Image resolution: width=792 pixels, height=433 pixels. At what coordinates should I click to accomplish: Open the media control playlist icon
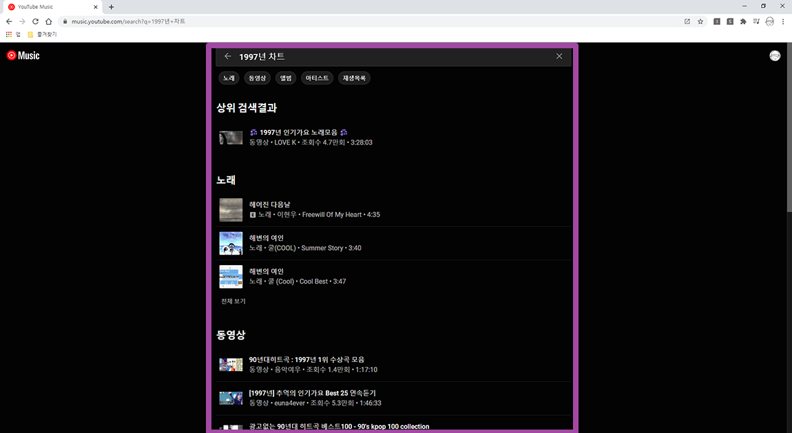pyautogui.click(x=756, y=21)
